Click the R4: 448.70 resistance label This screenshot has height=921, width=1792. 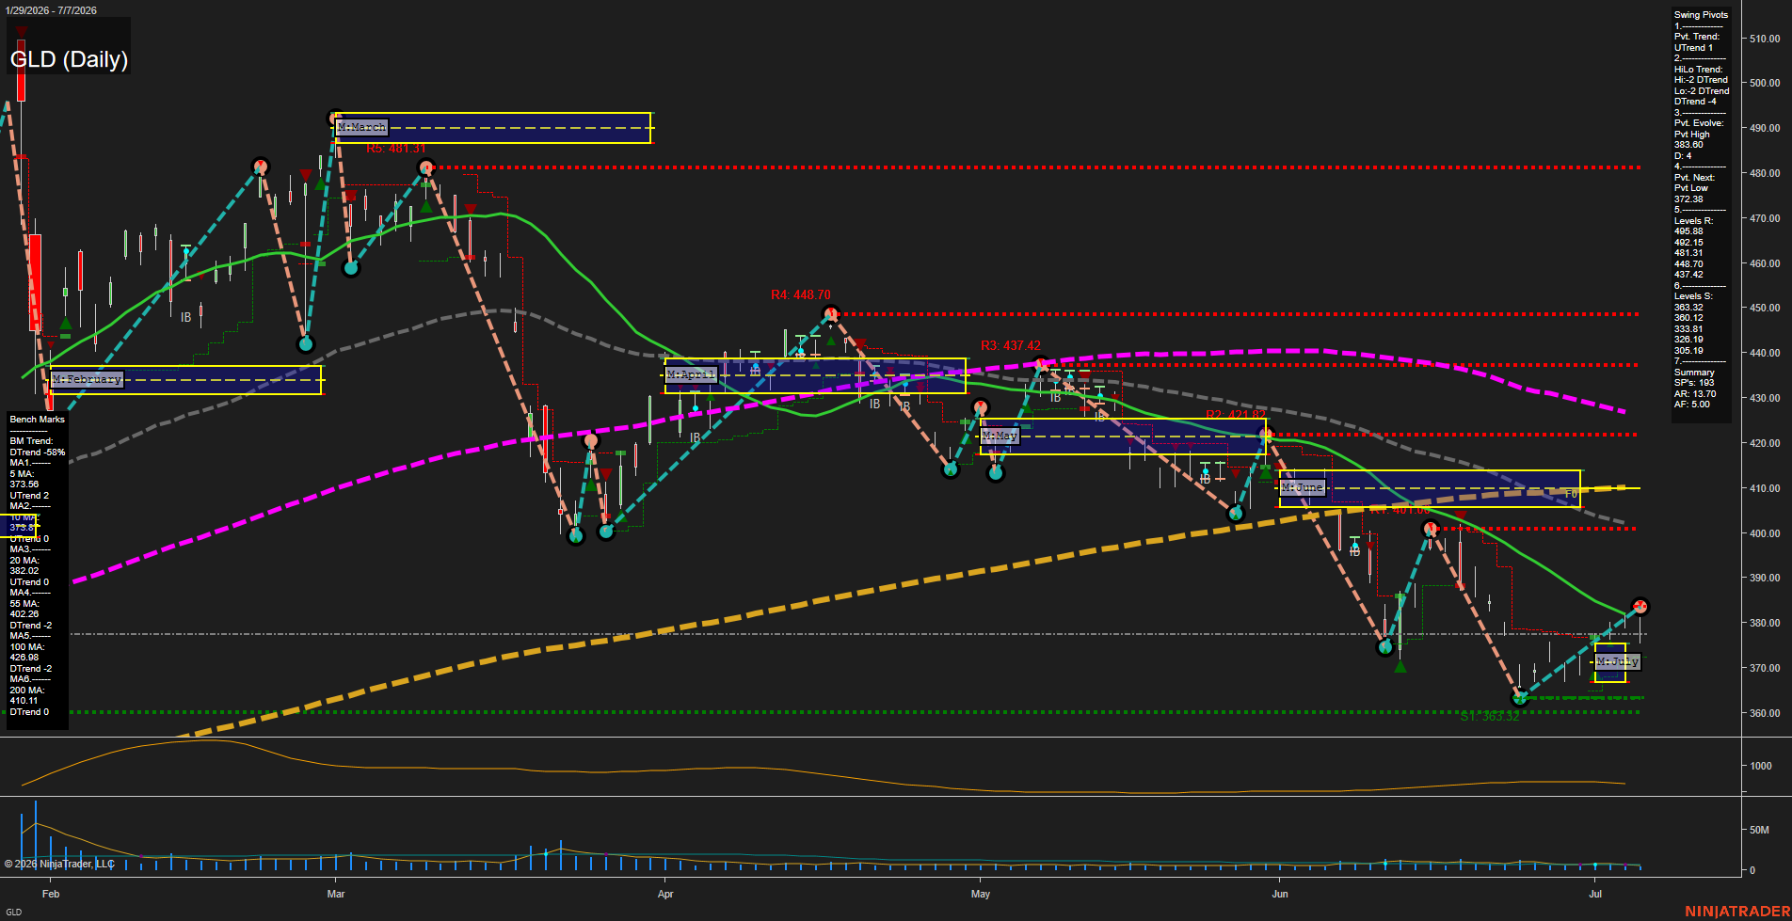pos(801,294)
